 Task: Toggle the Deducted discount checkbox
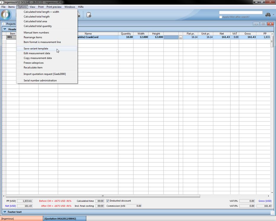(x=108, y=201)
